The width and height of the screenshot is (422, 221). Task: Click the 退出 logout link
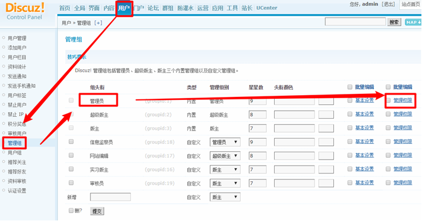coord(388,4)
